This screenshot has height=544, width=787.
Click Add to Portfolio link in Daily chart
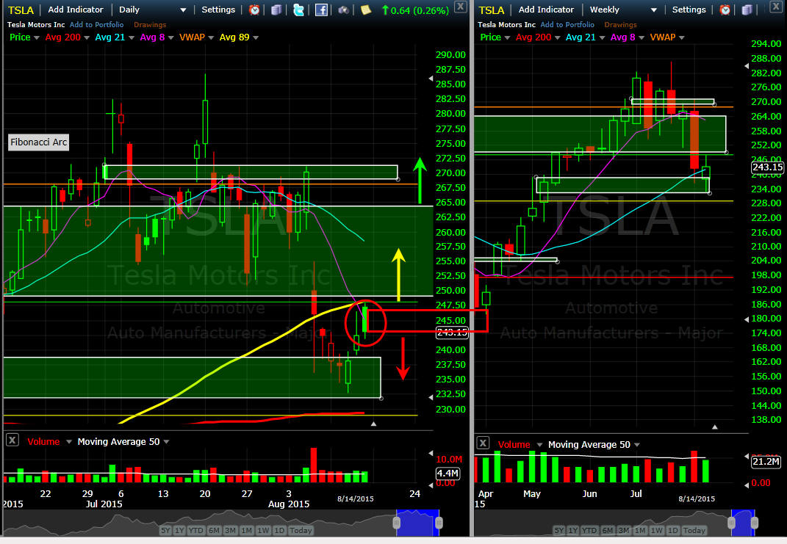coord(96,24)
